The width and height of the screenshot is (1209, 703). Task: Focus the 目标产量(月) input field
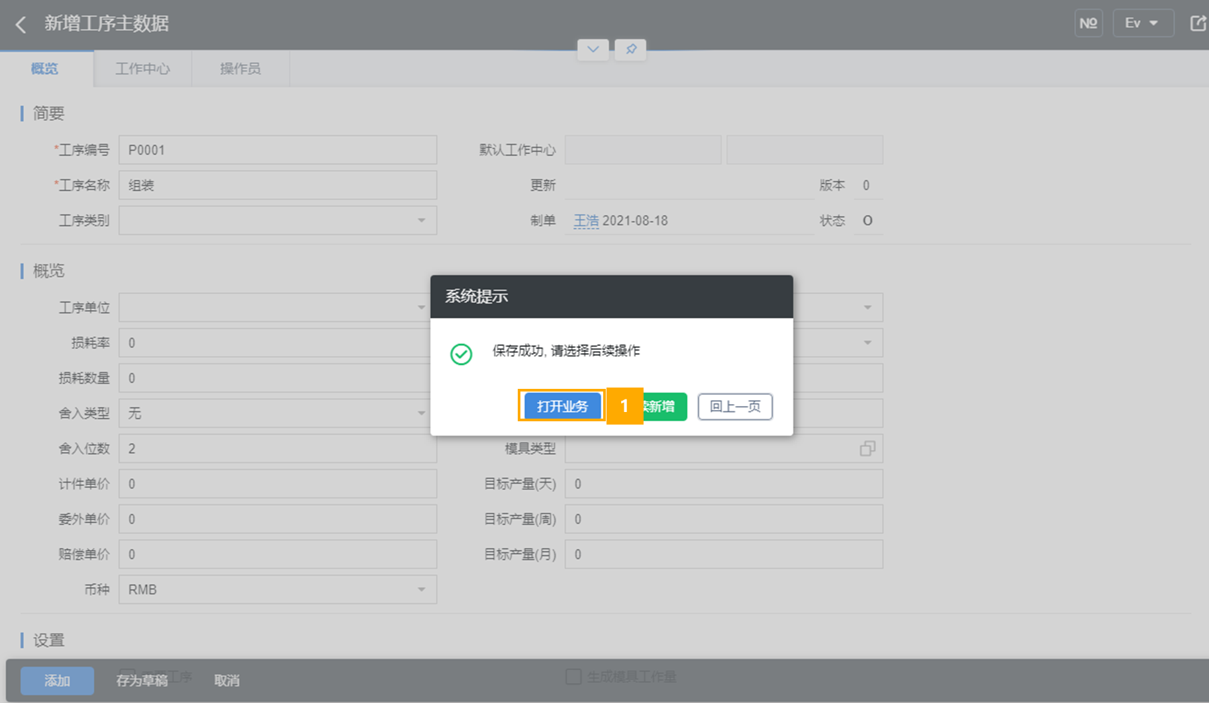[724, 554]
